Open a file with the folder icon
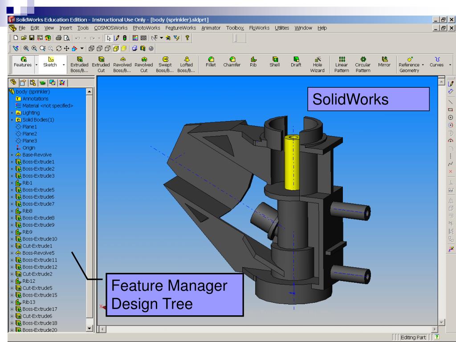 pos(24,38)
